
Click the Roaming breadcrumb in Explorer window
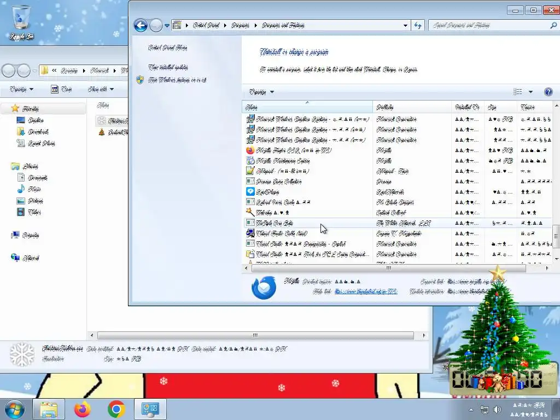69,71
